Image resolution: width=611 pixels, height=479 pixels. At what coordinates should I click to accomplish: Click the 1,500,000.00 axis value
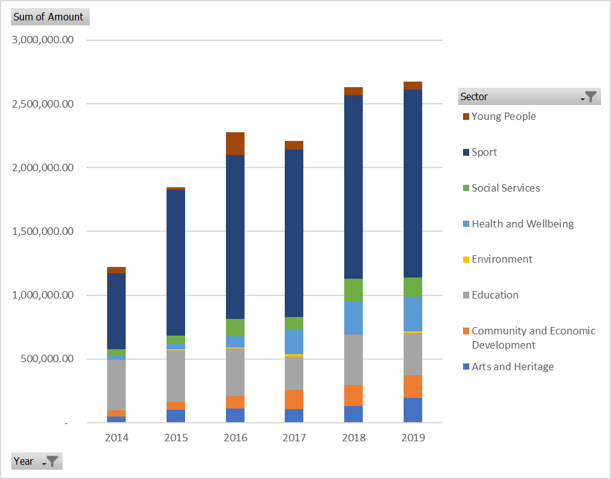(43, 232)
